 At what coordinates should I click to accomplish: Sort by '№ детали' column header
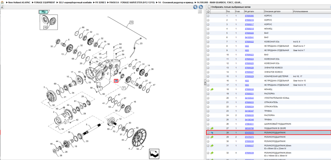pyautogui.click(x=254, y=11)
